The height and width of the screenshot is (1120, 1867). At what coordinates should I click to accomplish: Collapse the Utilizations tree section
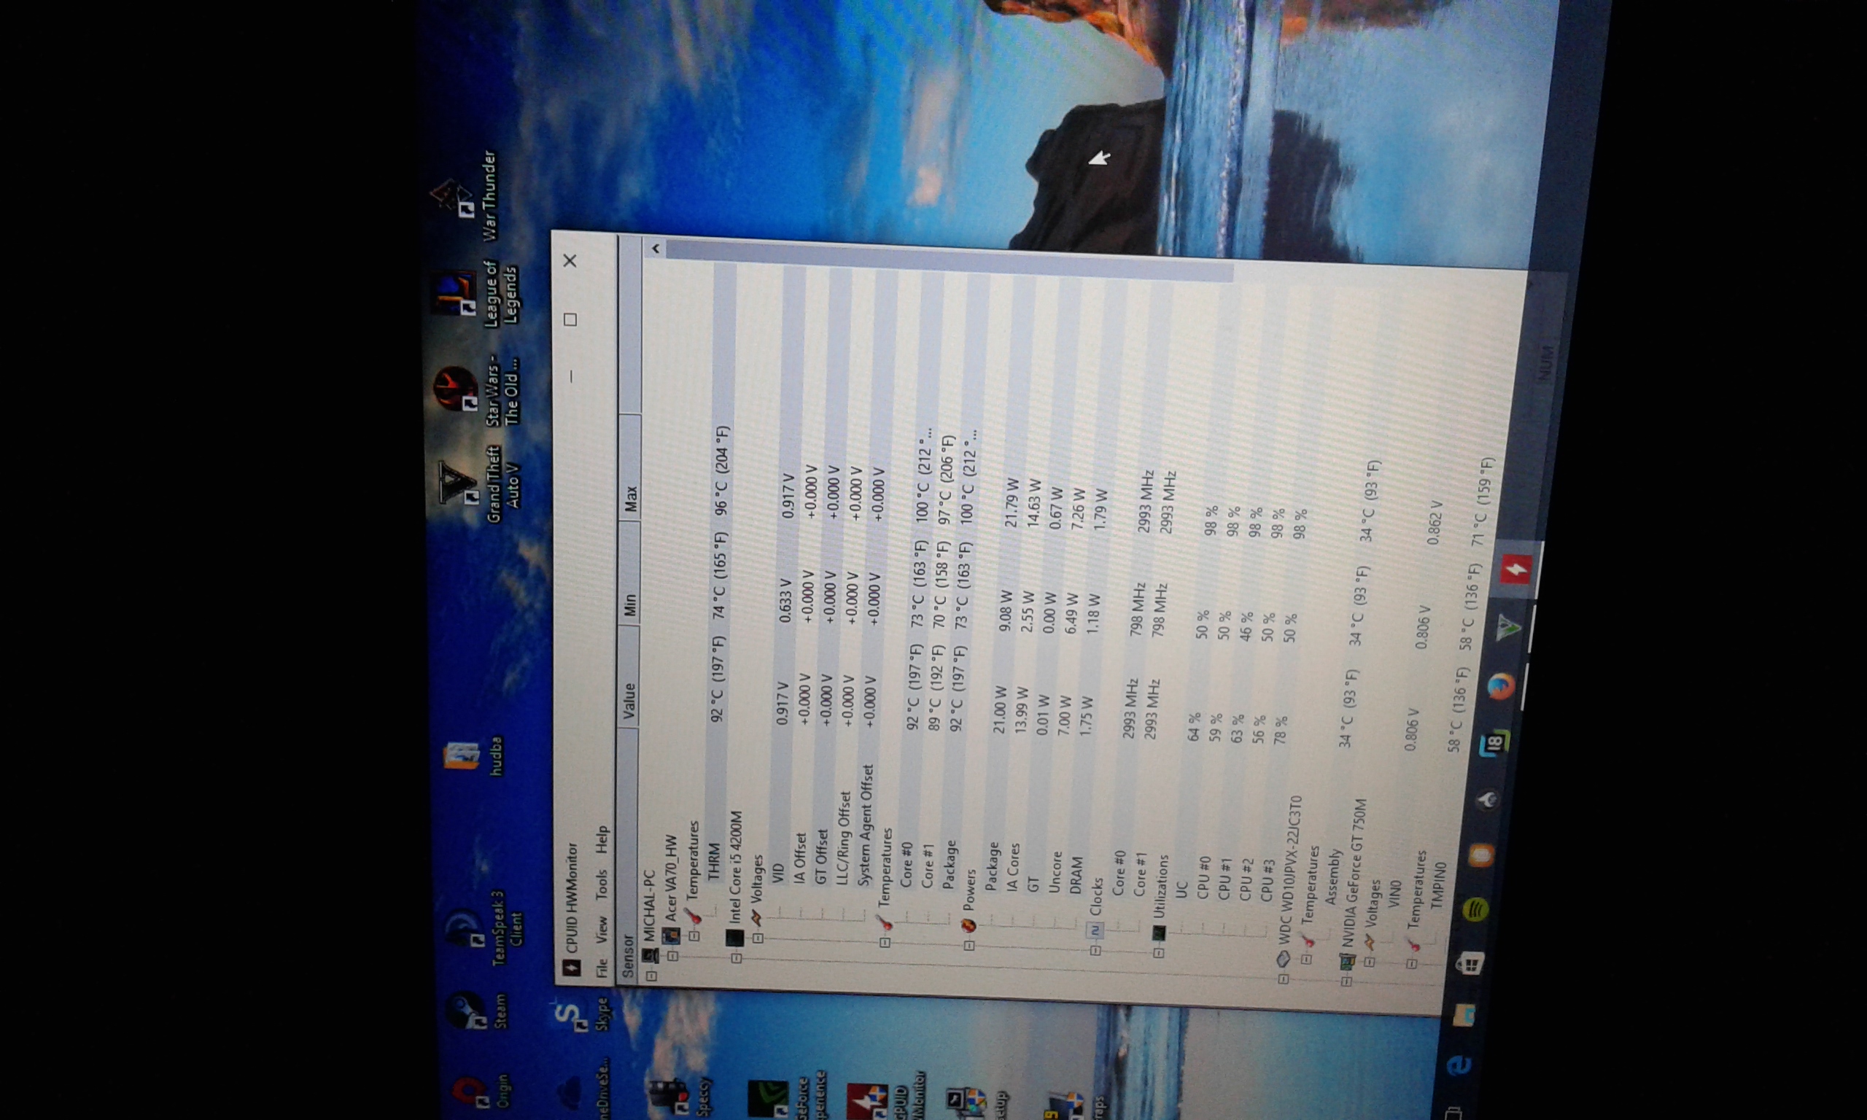click(1159, 952)
